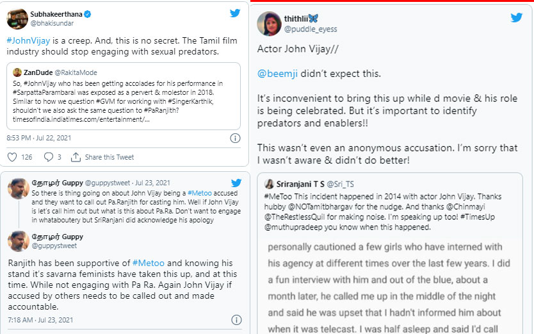Open the @beemji mention link
The height and width of the screenshot is (334, 534).
coord(277,74)
